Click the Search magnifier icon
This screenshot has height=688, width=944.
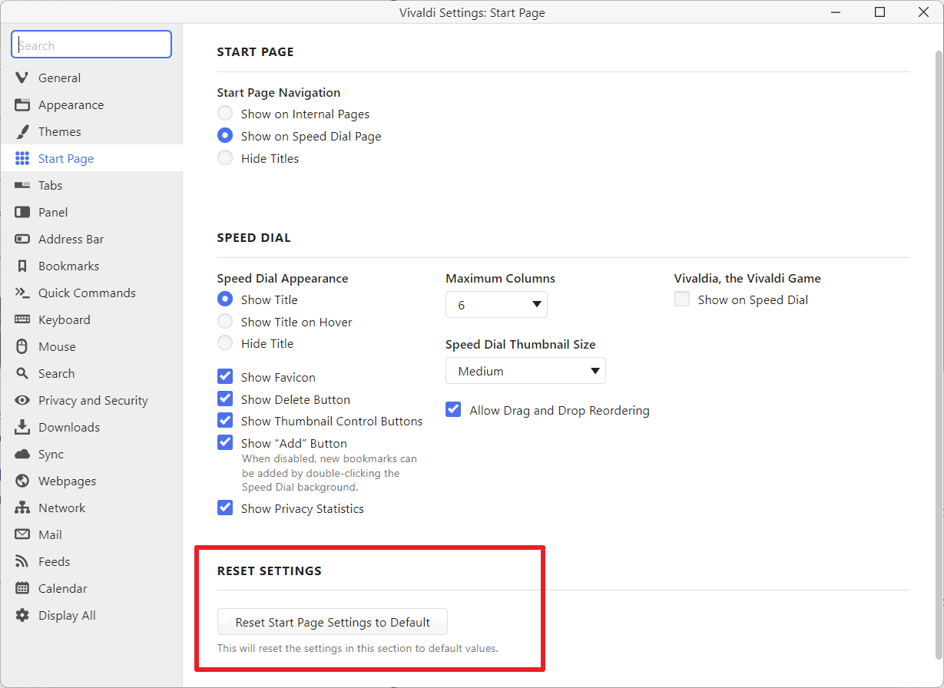pyautogui.click(x=22, y=373)
